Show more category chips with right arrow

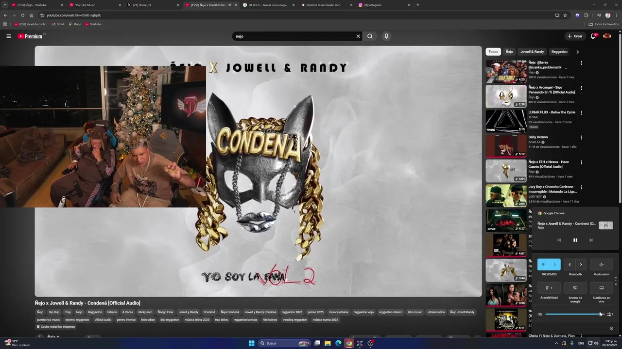coord(577,52)
